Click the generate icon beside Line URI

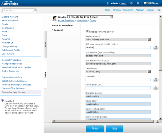156,79
